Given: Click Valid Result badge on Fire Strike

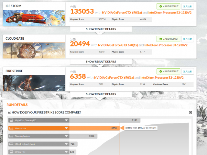Looking at the screenshot, I should click(168, 71).
